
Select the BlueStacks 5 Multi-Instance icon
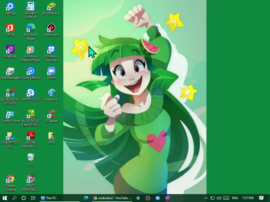[x=31, y=118]
